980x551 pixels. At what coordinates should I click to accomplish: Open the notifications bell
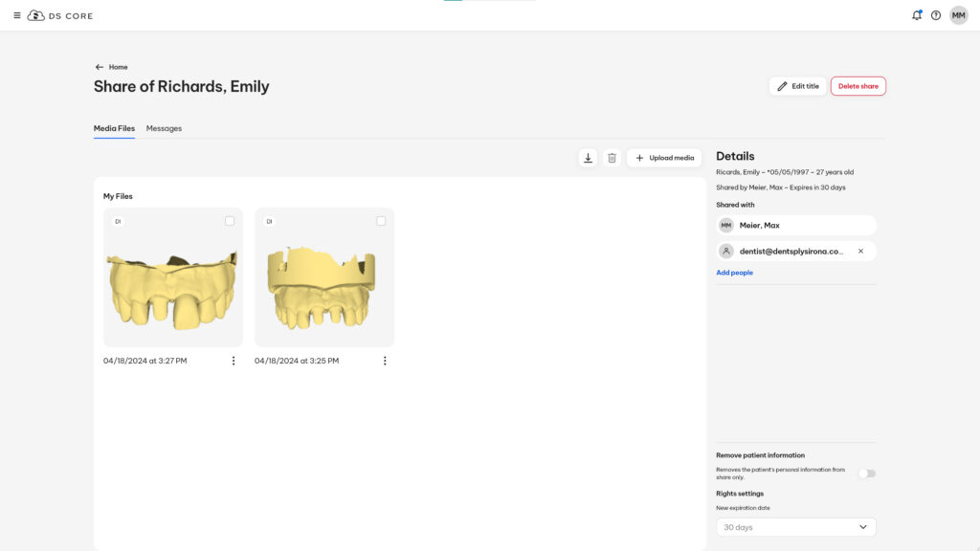coord(916,15)
